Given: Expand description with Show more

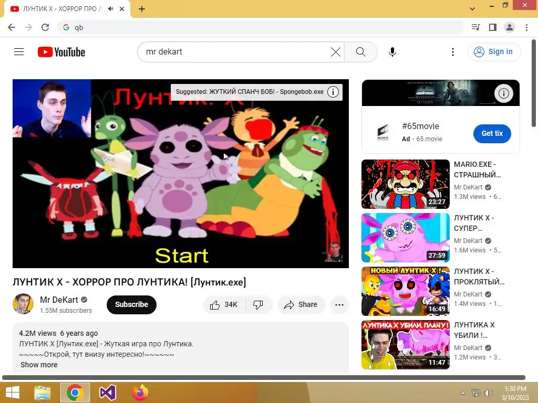Looking at the screenshot, I should [39, 365].
